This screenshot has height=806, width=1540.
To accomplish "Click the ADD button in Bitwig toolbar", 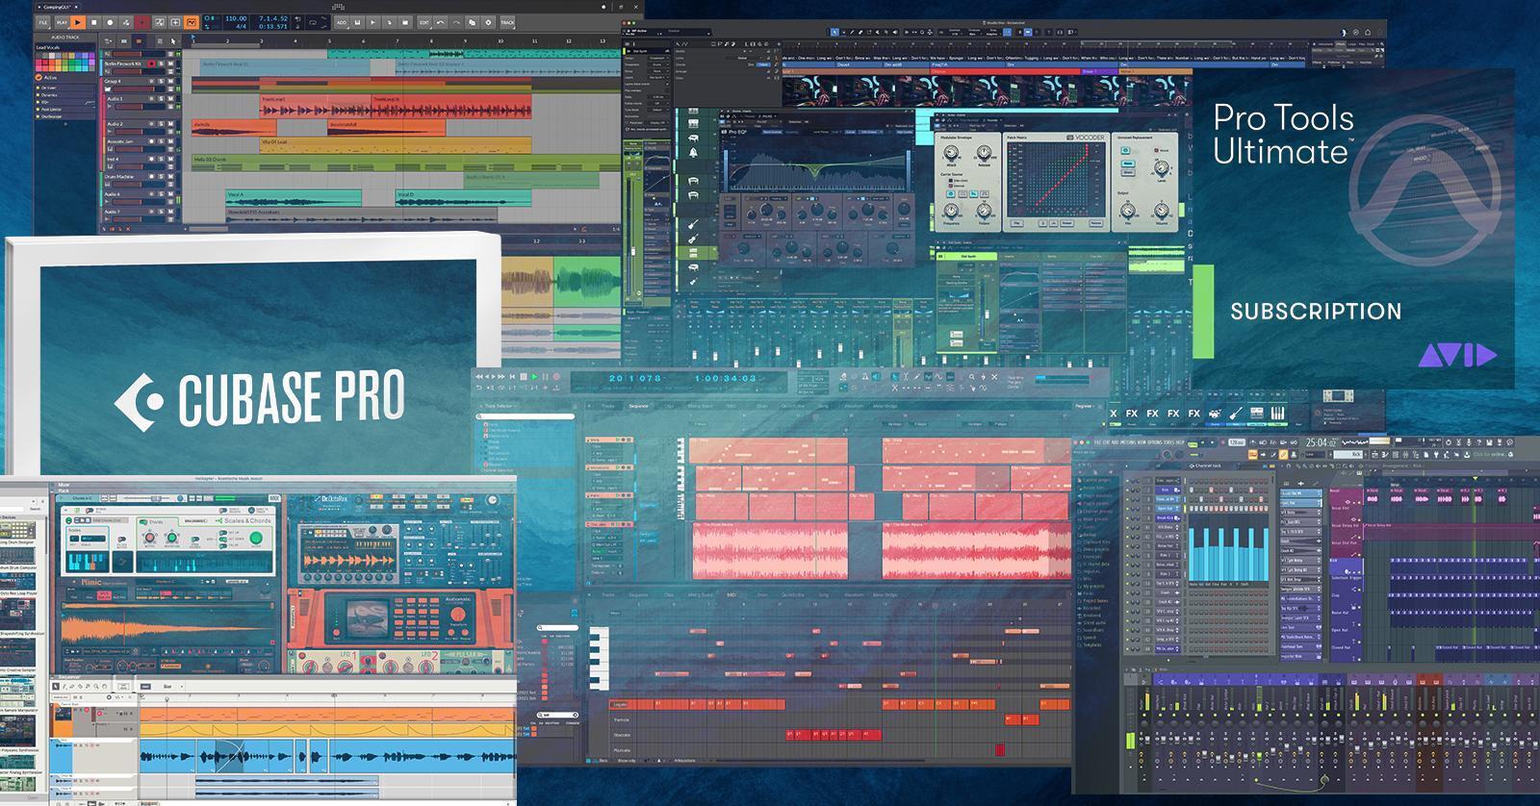I will [x=342, y=22].
